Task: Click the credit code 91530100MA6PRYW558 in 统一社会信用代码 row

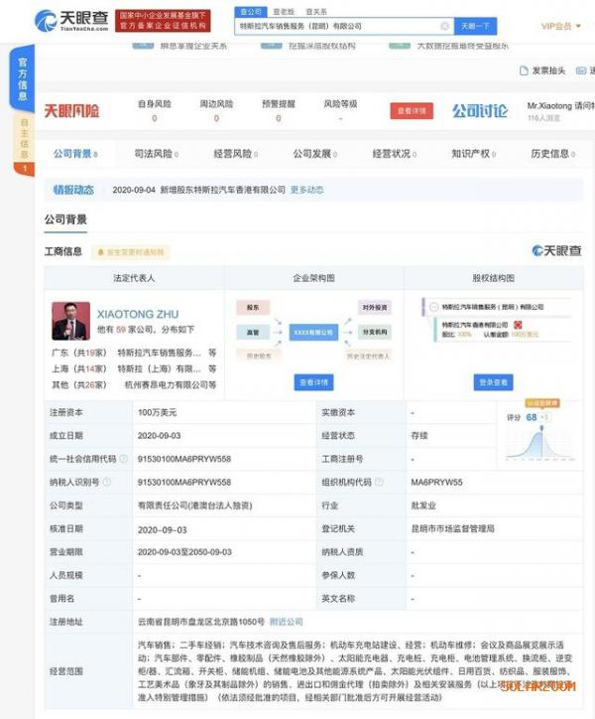Action: coord(184,459)
